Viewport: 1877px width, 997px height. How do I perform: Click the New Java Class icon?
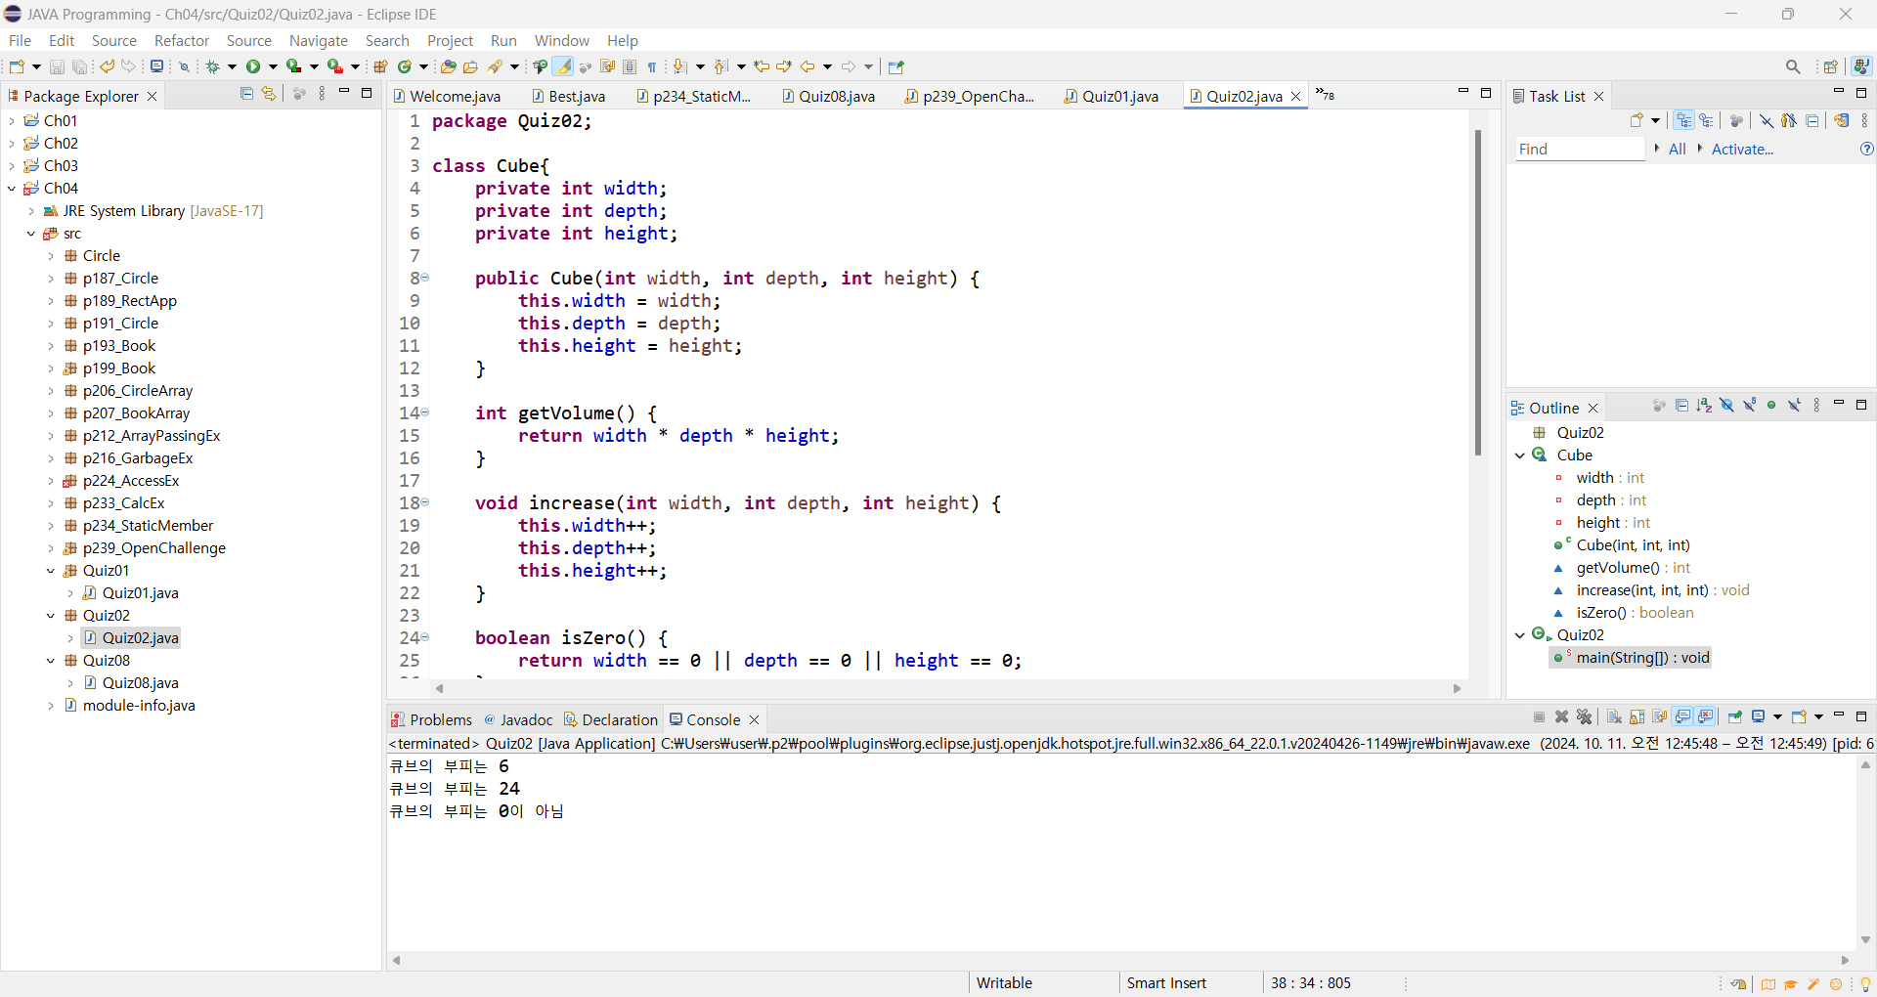click(x=404, y=66)
